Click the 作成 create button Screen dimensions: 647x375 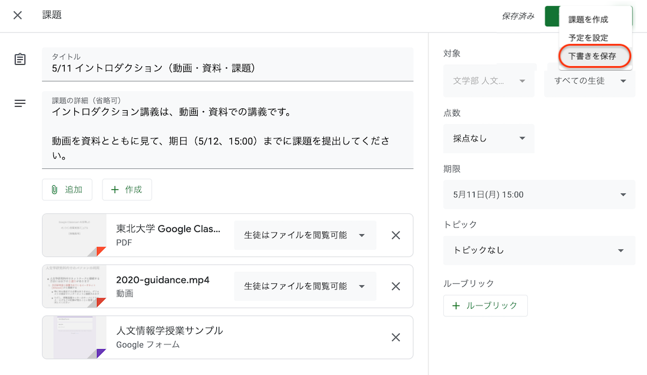tap(126, 190)
